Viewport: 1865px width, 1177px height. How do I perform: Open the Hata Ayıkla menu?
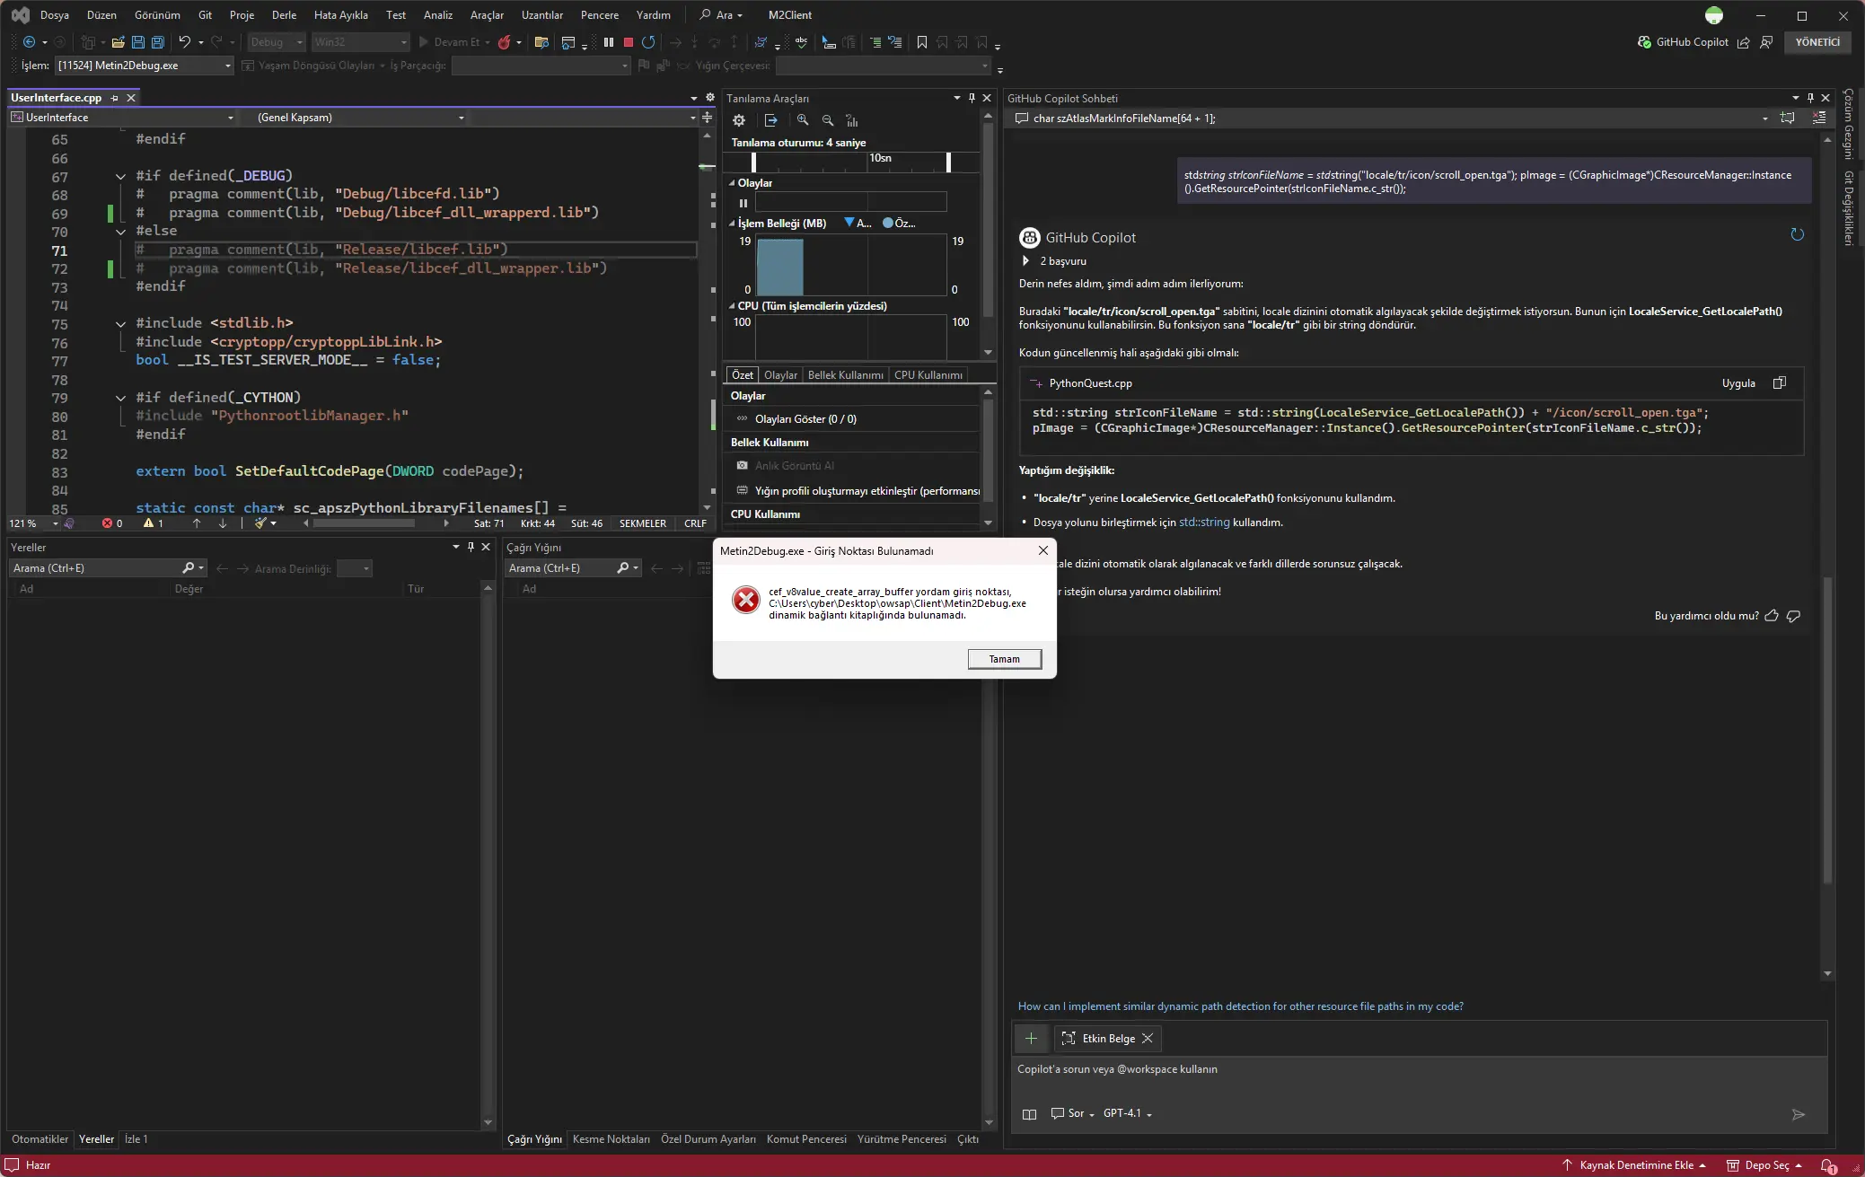[x=340, y=15]
